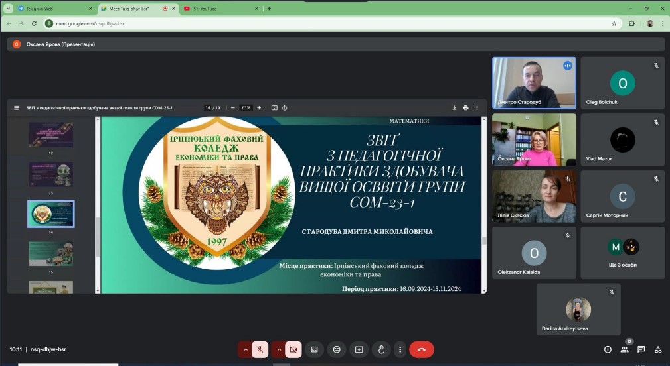Open a new browser tab
670x366 pixels.
(269, 9)
